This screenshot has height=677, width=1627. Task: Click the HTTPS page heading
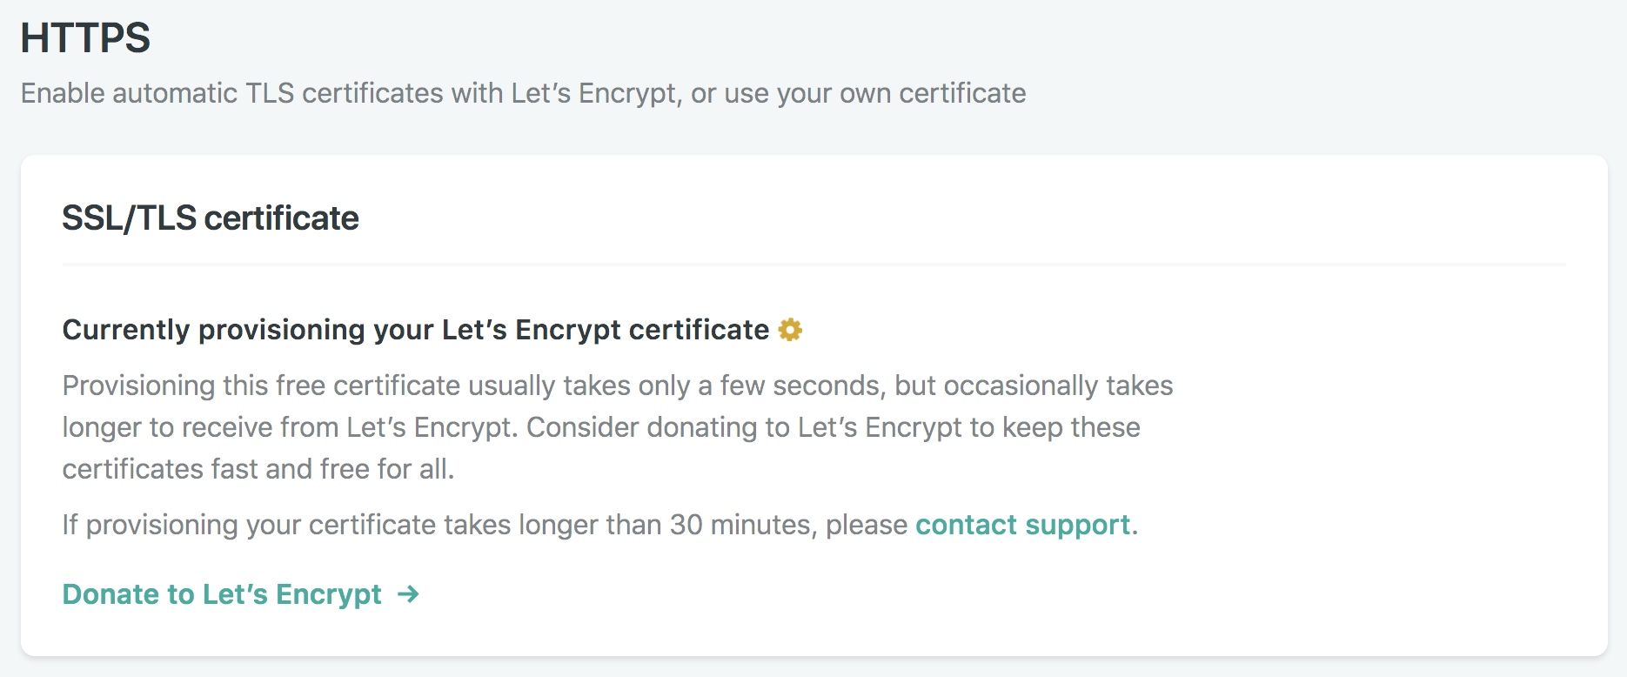[85, 38]
